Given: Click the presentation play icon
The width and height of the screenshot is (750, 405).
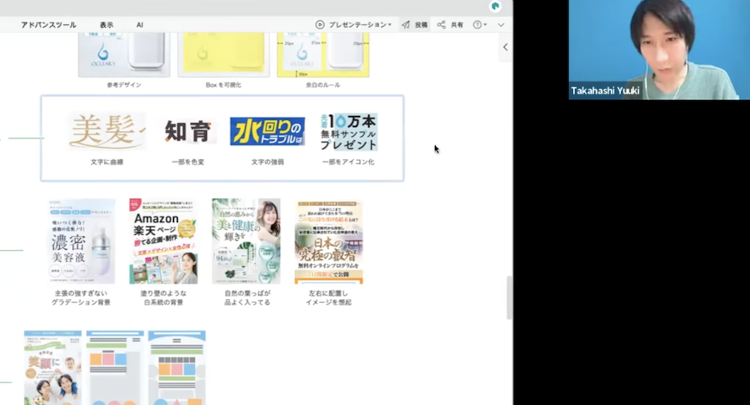Looking at the screenshot, I should (319, 25).
